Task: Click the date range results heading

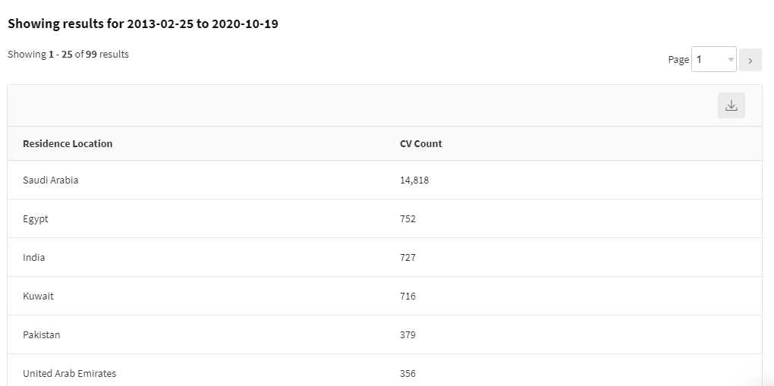Action: [x=143, y=24]
